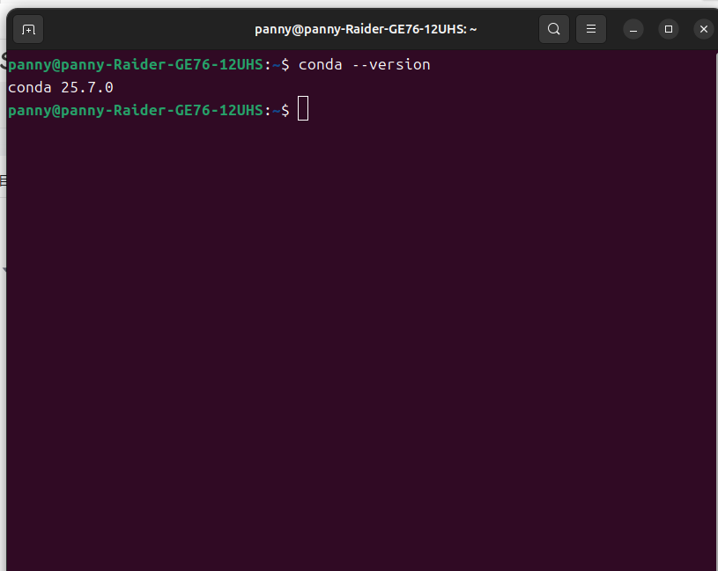Click the small dark chevron at the left edge

click(4, 269)
